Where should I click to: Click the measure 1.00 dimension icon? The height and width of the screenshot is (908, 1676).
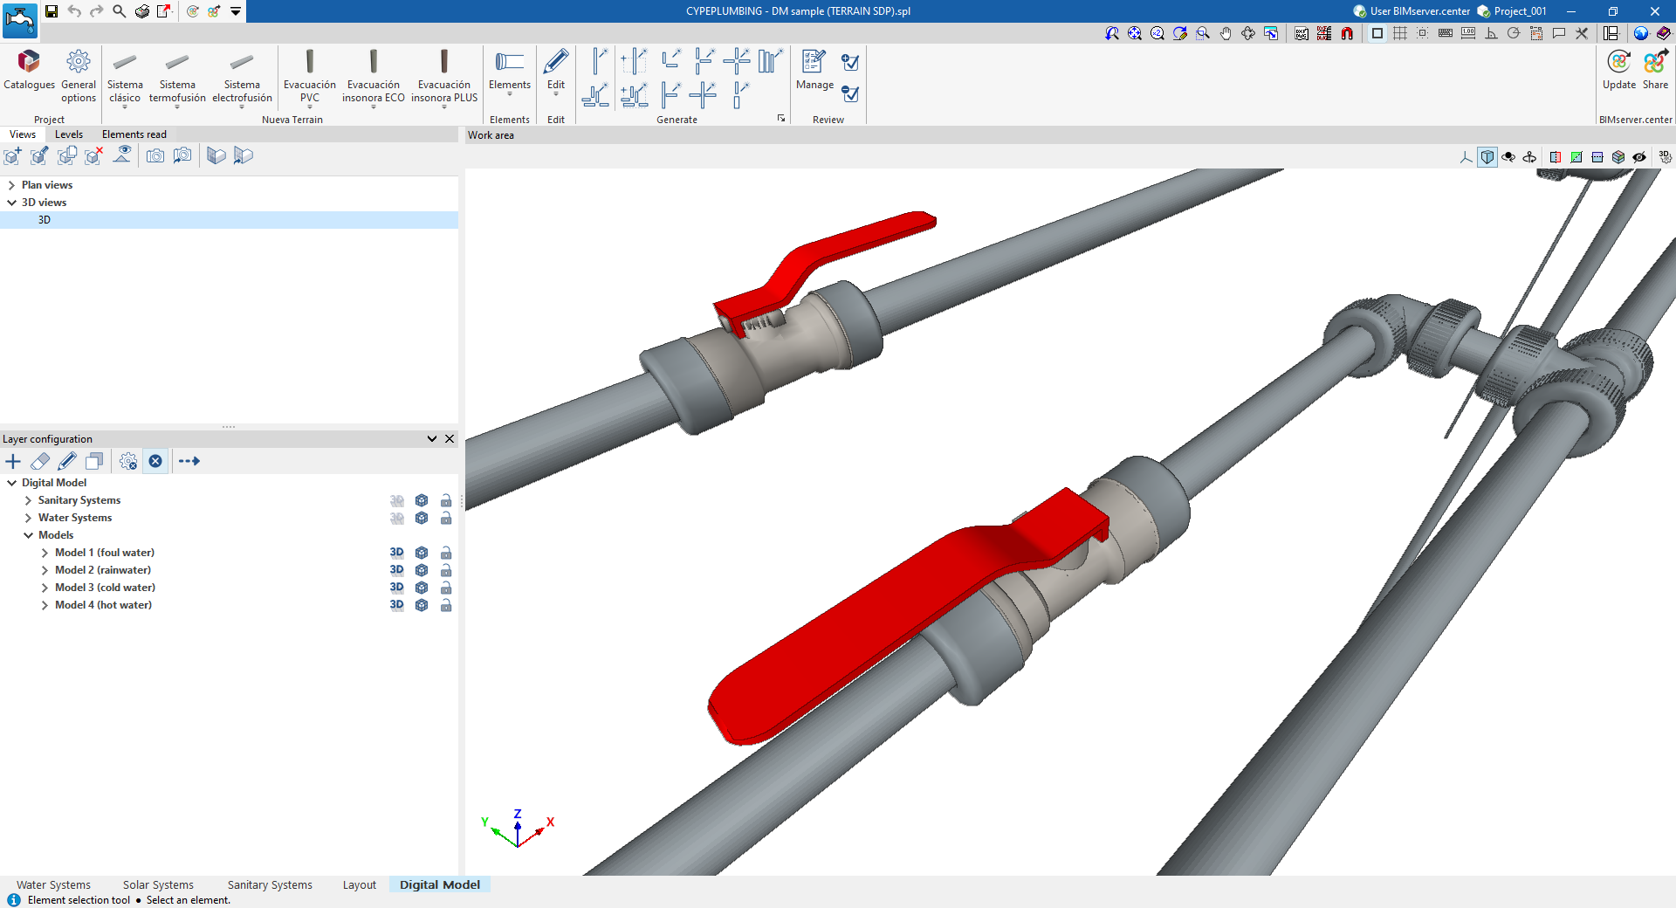tap(1468, 33)
